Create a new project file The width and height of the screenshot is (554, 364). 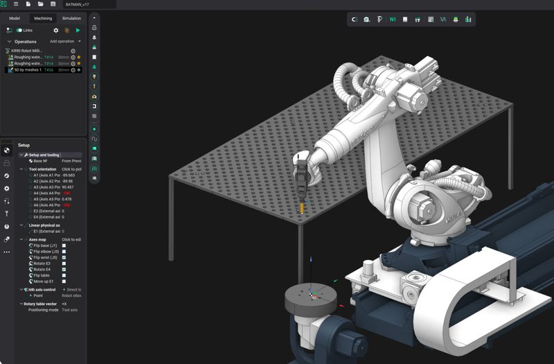tap(28, 4)
